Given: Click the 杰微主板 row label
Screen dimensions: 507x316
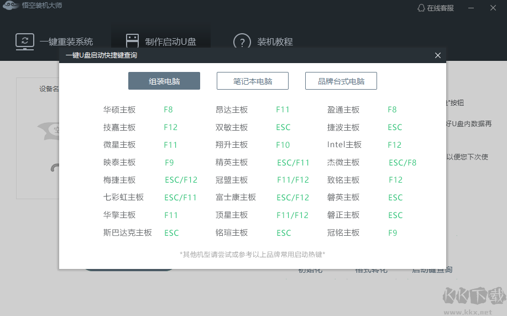Looking at the screenshot, I should click(343, 162).
